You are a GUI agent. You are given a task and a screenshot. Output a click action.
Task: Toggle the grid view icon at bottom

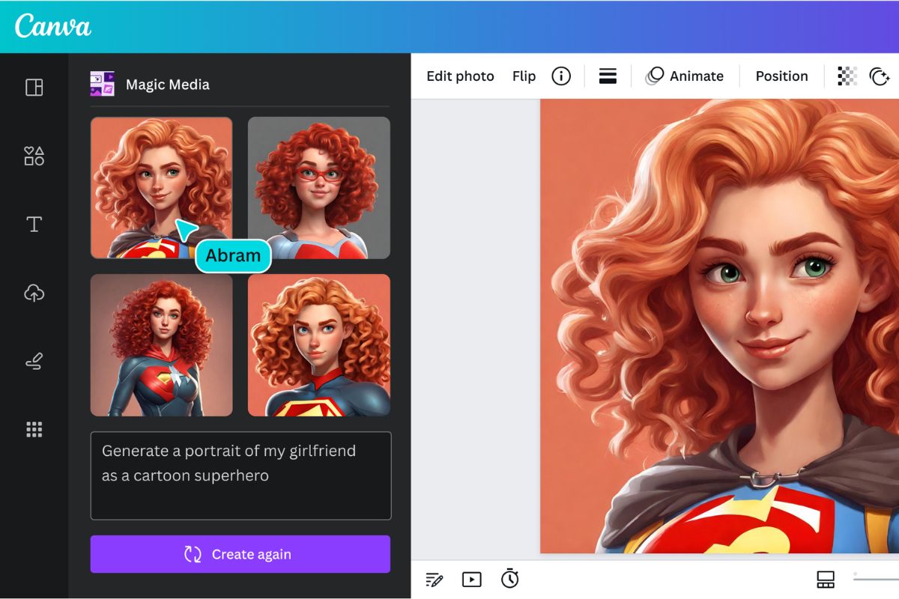pos(825,579)
